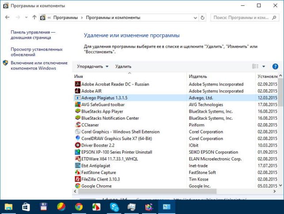This screenshot has width=284, height=214.
Task: Click the Etxt Antiplagiat icon
Action: click(x=78, y=166)
